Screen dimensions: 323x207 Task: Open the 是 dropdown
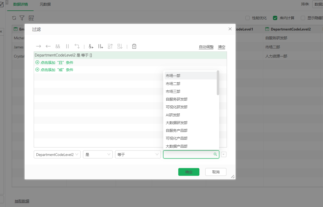tap(98, 155)
